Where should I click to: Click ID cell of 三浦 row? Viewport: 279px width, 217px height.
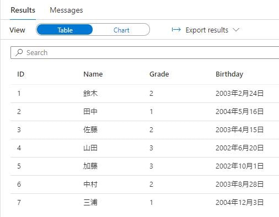pyautogui.click(x=19, y=202)
